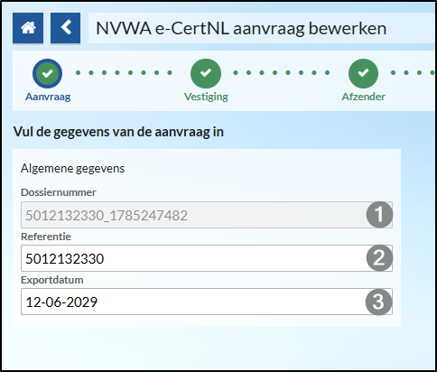Image resolution: width=437 pixels, height=372 pixels.
Task: Click the back chevron button
Action: point(65,28)
